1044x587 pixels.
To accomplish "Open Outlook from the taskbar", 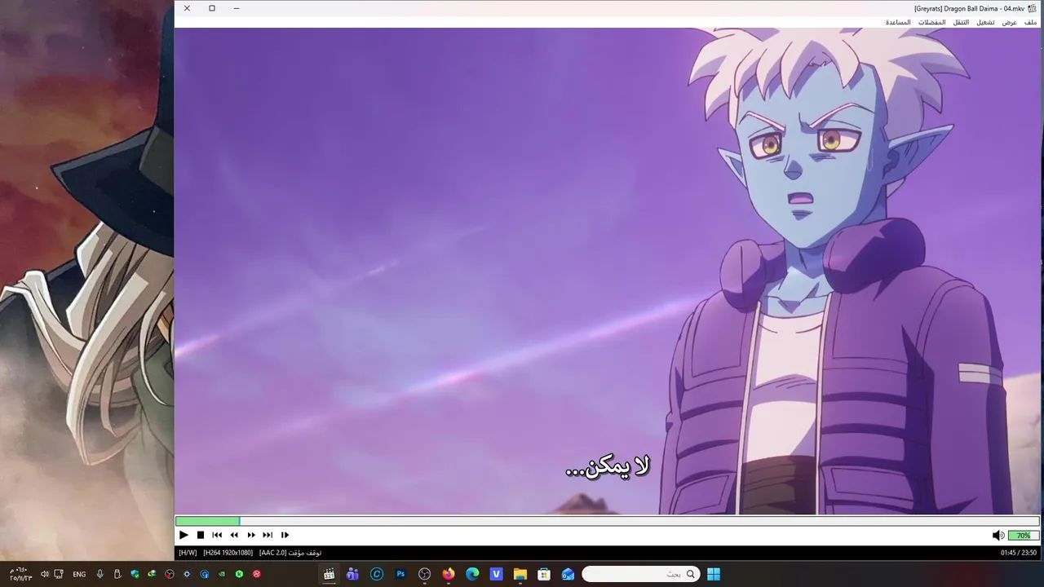I will click(x=568, y=574).
